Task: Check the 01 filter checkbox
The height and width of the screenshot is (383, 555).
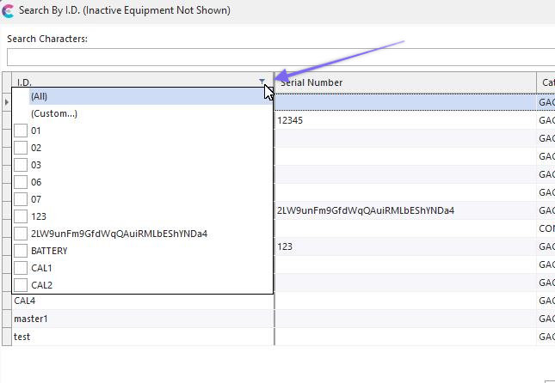Action: (x=22, y=131)
